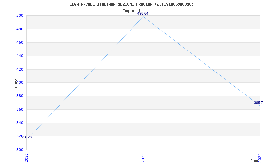263x164 pixels.
Task: Click the 340 y-axis tick label
Action: tap(20, 123)
